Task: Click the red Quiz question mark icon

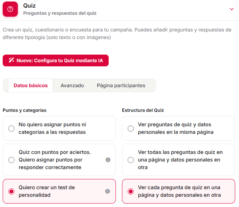Action: pyautogui.click(x=10, y=9)
